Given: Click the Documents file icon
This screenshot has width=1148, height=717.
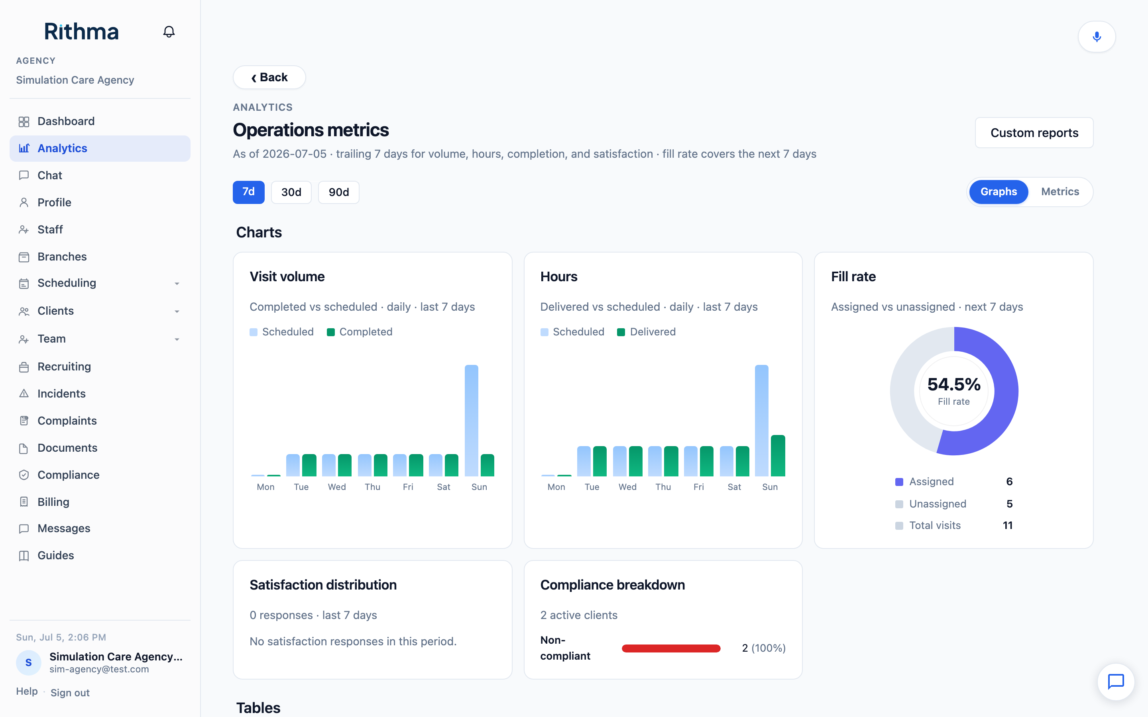Looking at the screenshot, I should [24, 448].
